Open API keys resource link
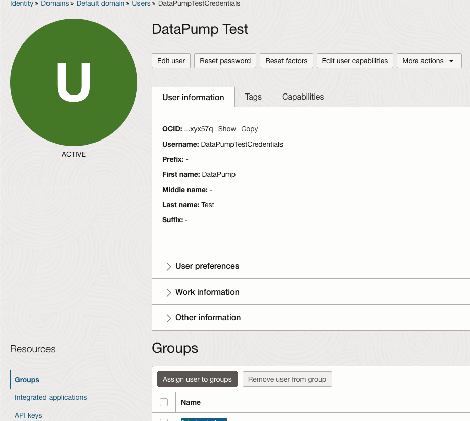This screenshot has height=421, width=470. [x=28, y=415]
